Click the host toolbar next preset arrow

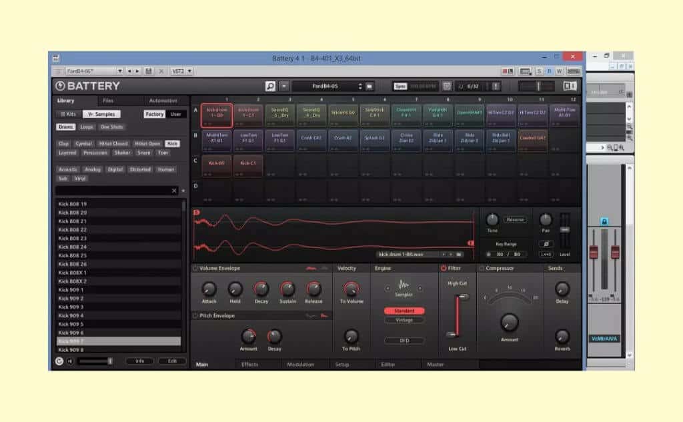pos(137,71)
